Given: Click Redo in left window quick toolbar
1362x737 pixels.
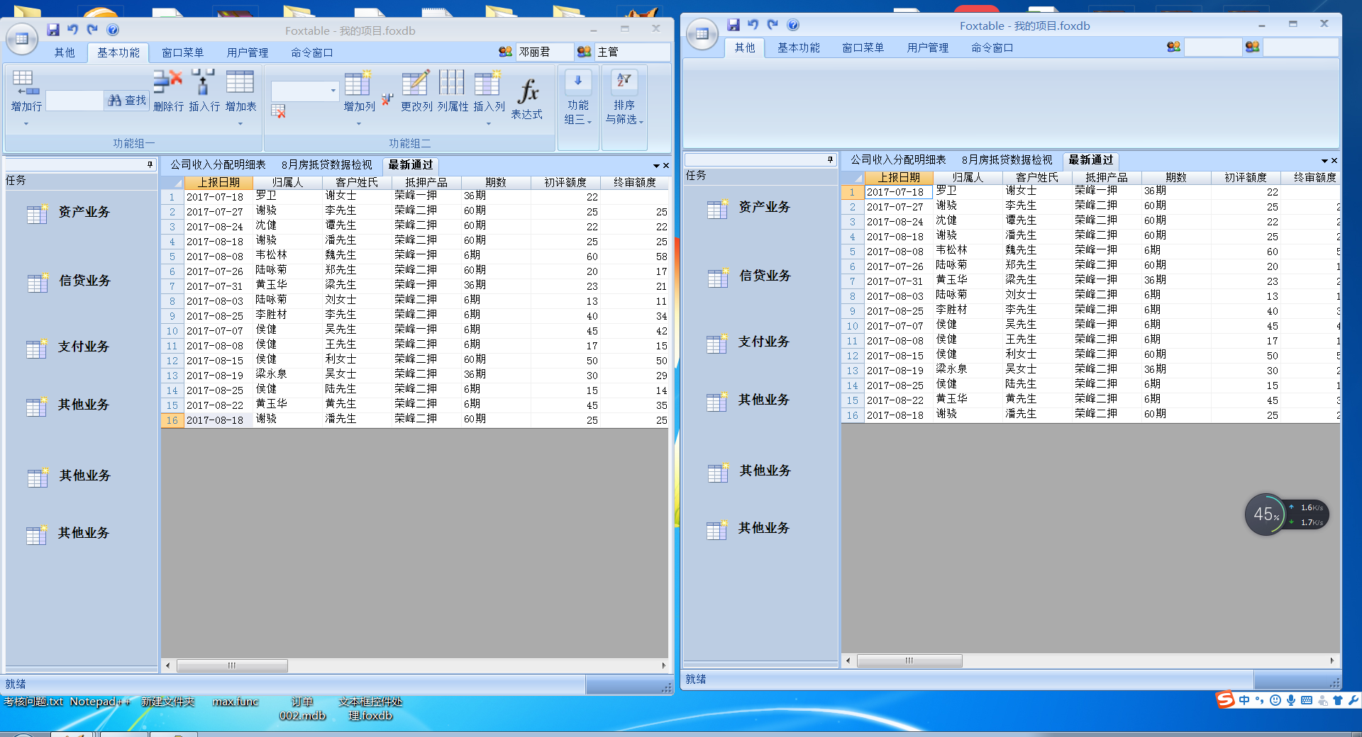Looking at the screenshot, I should tap(92, 30).
